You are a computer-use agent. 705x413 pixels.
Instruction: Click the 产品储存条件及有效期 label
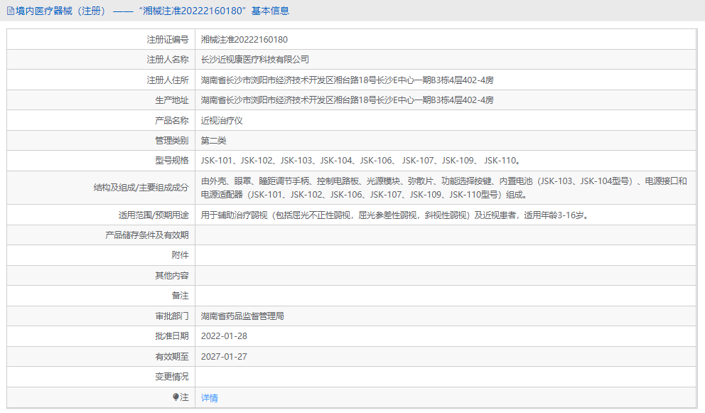[147, 235]
